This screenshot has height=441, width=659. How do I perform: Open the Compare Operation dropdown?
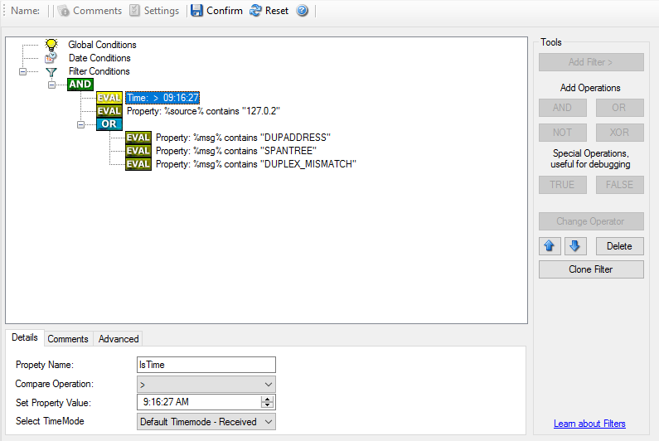click(206, 385)
